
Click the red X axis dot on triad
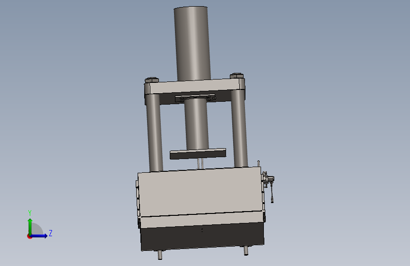pyautogui.click(x=29, y=236)
